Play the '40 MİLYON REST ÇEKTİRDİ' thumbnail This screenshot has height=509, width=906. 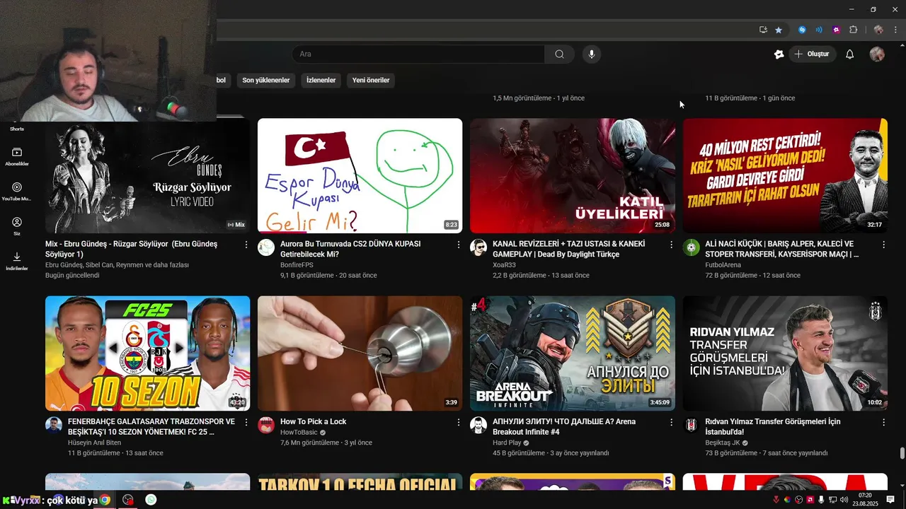(x=785, y=176)
